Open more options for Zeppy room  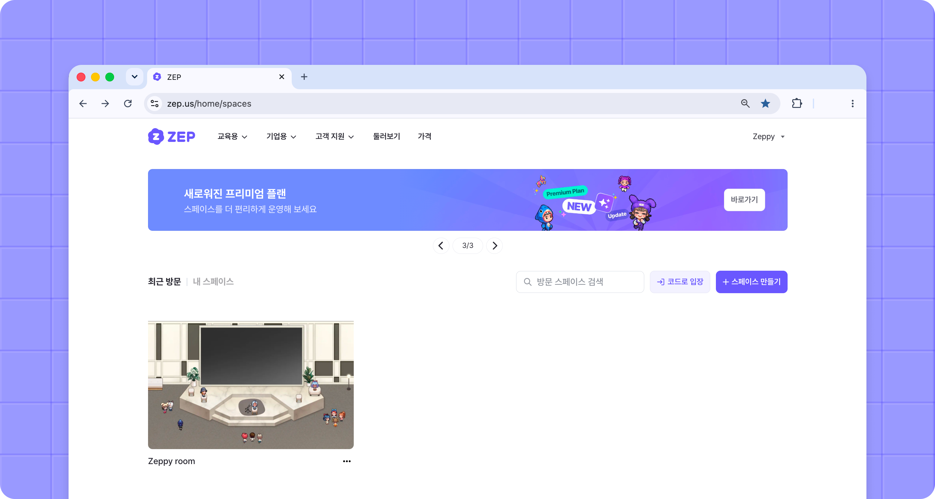[347, 461]
